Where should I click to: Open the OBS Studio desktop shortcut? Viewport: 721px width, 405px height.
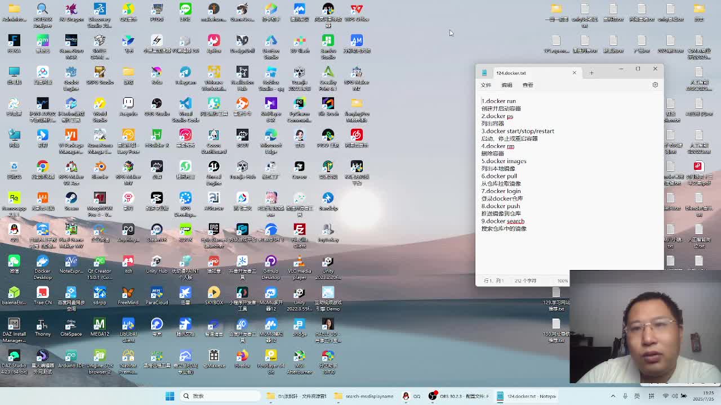157,107
